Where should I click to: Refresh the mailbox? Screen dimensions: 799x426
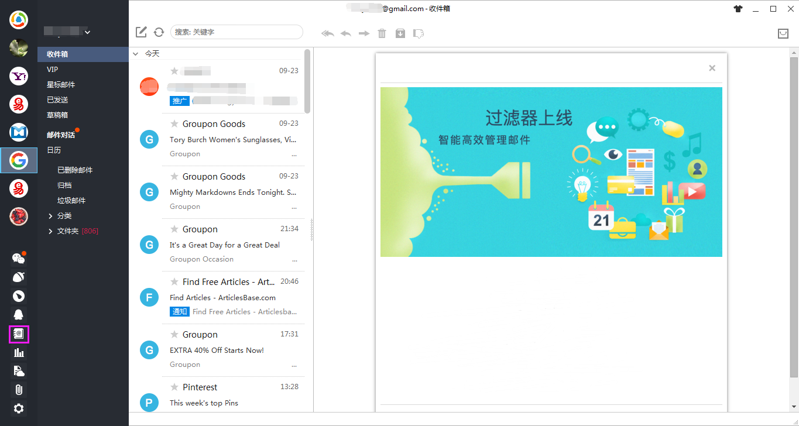point(159,32)
